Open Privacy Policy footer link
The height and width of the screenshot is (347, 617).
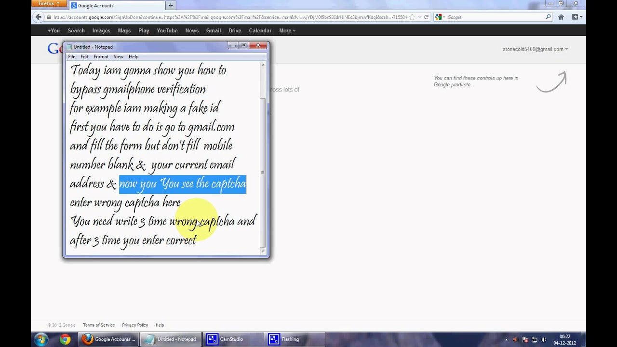click(x=135, y=325)
